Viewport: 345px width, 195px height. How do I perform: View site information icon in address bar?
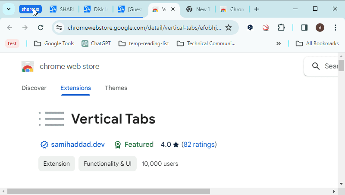[59, 28]
